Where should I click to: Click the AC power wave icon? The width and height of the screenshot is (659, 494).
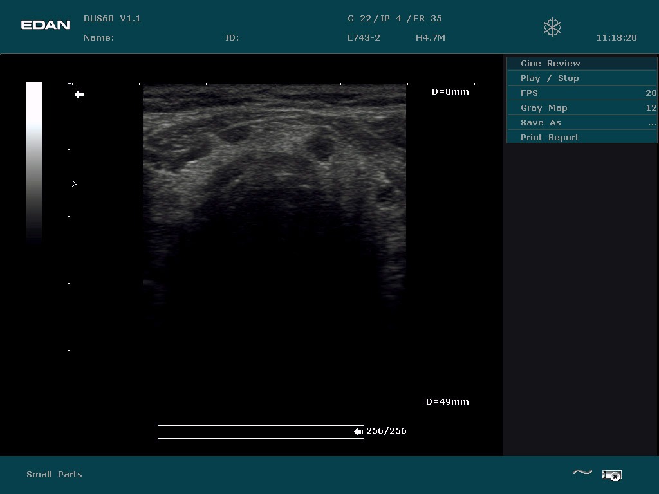pos(582,473)
